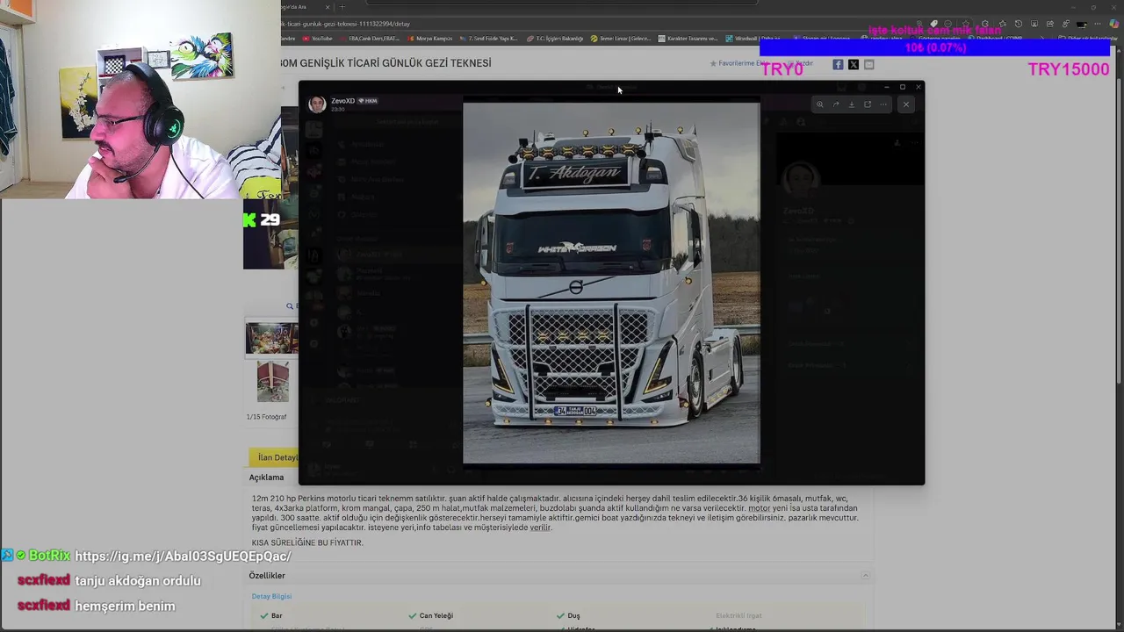Open the three-dots more options menu

(x=883, y=104)
